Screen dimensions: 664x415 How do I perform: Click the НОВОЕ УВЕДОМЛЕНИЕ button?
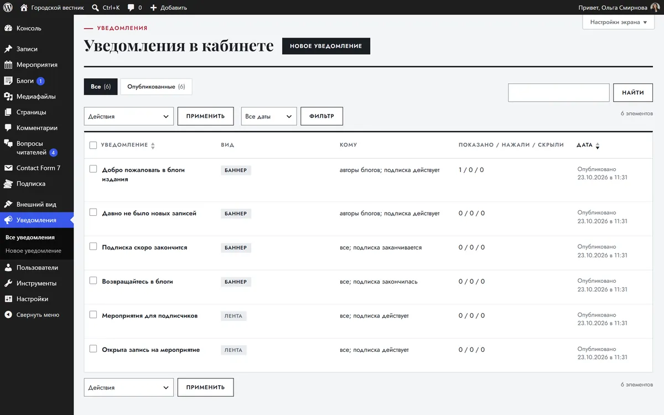(326, 46)
